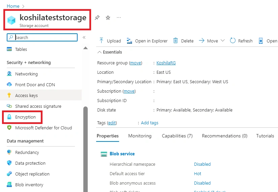The width and height of the screenshot is (278, 192).
Task: Click move link next to Subscription
Action: (x=129, y=91)
